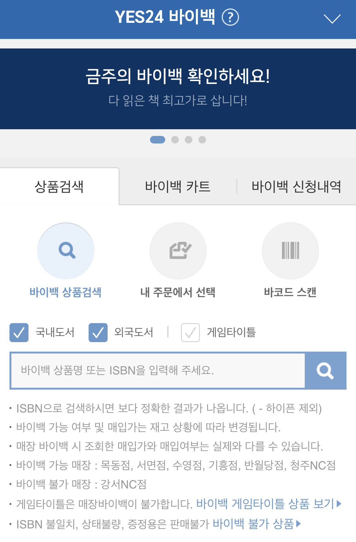This screenshot has width=356, height=542.
Task: Go to the second banner pagination dot
Action: (175, 140)
